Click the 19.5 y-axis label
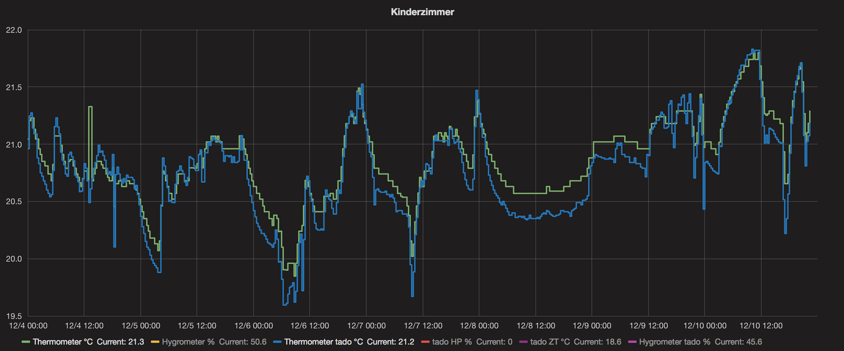Viewport: 844px width, 351px height. tap(14, 316)
